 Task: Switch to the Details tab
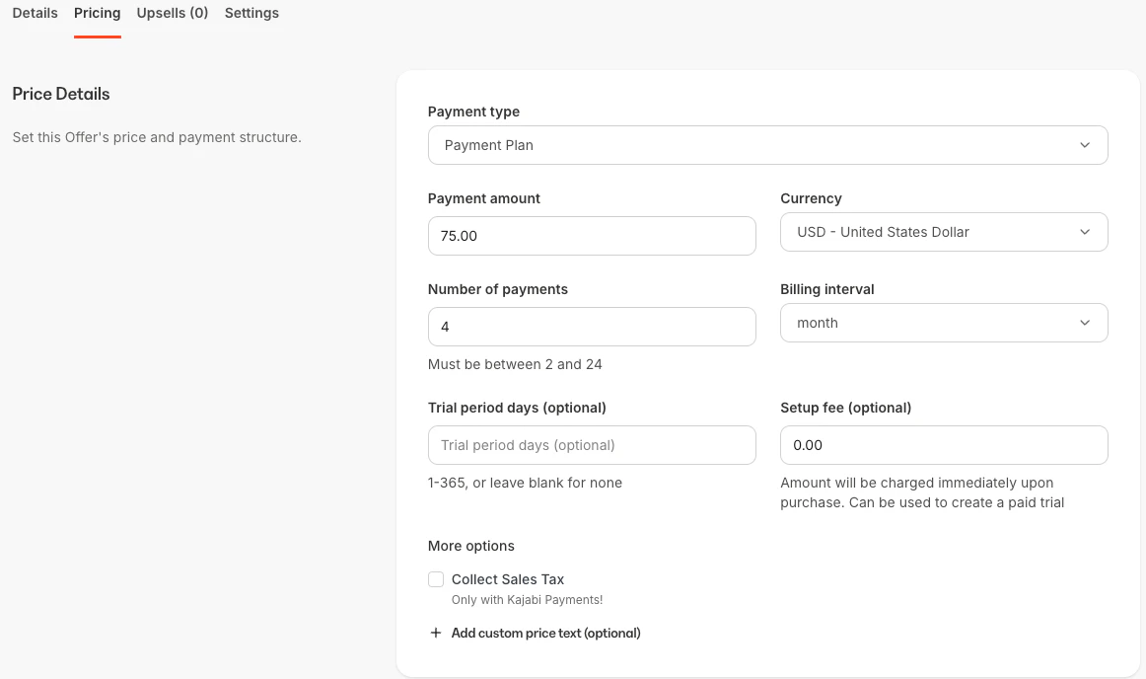(35, 13)
